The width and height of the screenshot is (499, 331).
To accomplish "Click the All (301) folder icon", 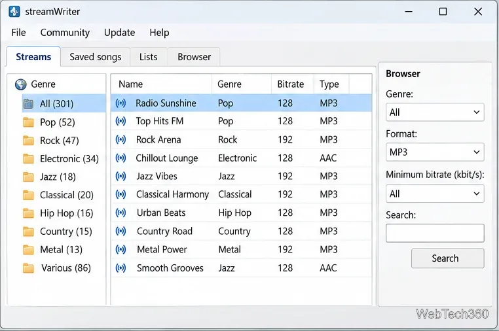I will pos(28,103).
